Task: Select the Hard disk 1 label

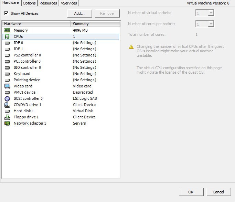Action: click(x=24, y=111)
